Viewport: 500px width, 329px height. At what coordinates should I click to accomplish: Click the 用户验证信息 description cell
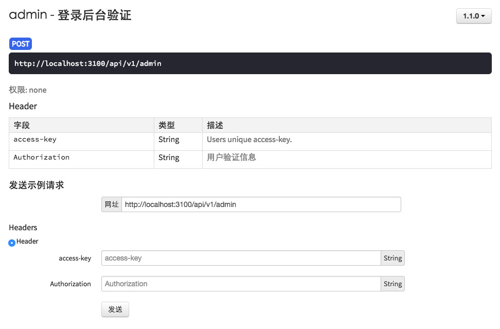point(231,158)
